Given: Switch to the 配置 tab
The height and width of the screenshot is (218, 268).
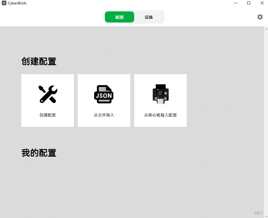Looking at the screenshot, I should click(120, 17).
